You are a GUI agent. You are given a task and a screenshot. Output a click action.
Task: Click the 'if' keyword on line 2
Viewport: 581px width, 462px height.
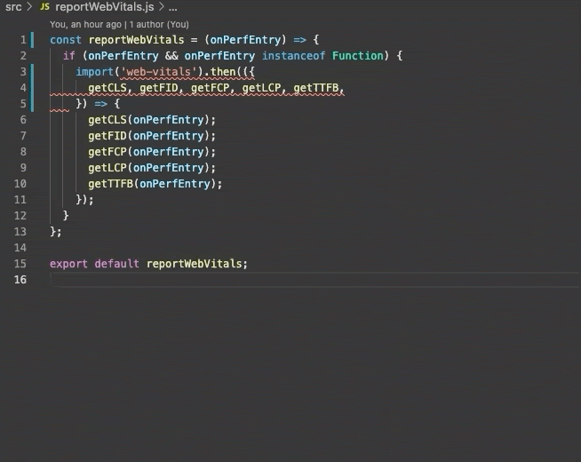69,56
